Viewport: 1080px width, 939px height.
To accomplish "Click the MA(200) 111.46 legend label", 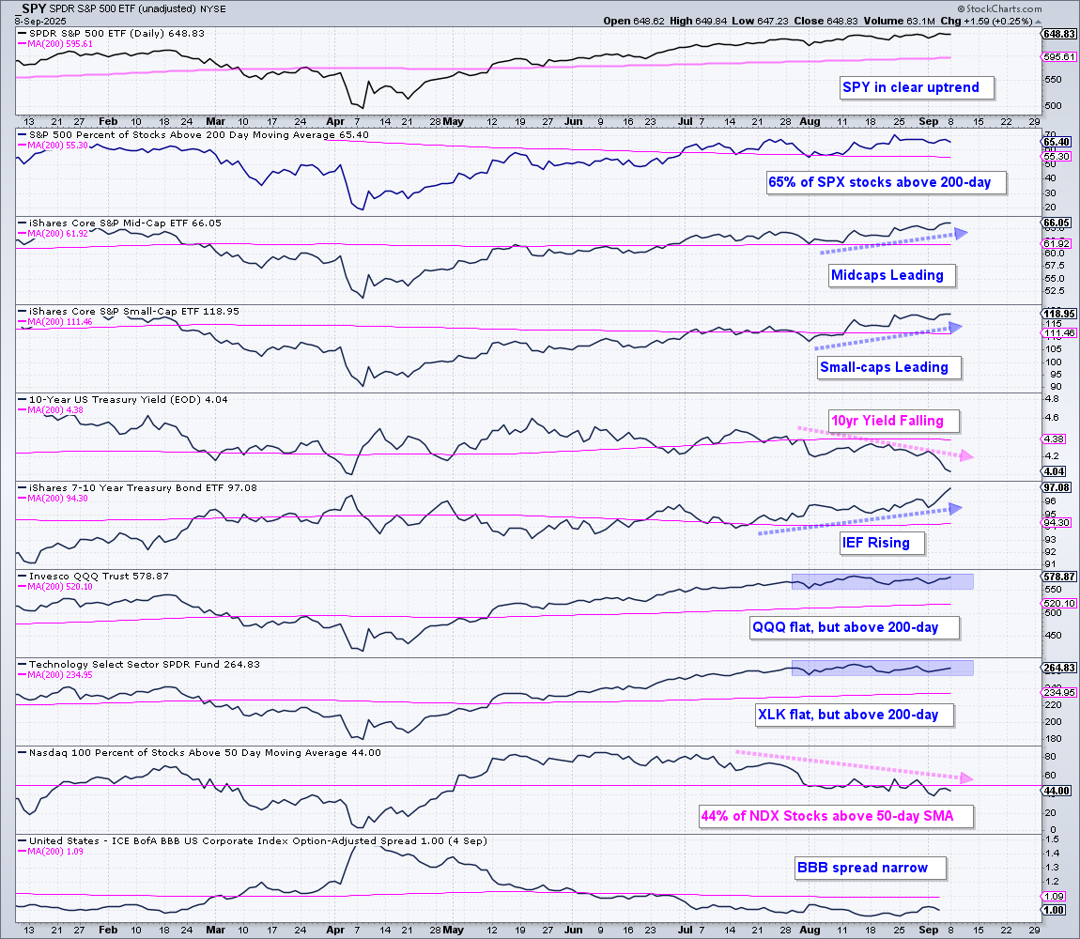I will coord(55,322).
